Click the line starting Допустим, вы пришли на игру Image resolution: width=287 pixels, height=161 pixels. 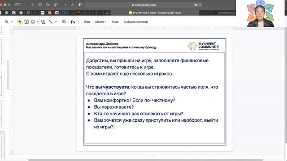click(147, 60)
